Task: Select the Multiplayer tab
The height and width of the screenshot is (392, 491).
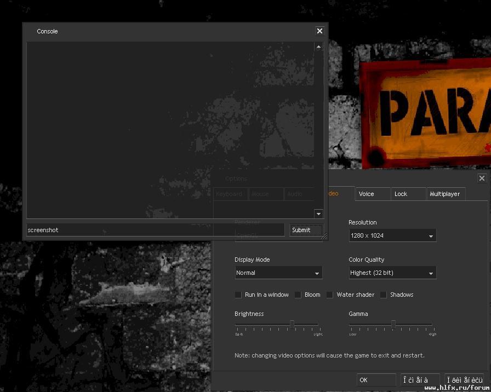Action: pos(445,194)
